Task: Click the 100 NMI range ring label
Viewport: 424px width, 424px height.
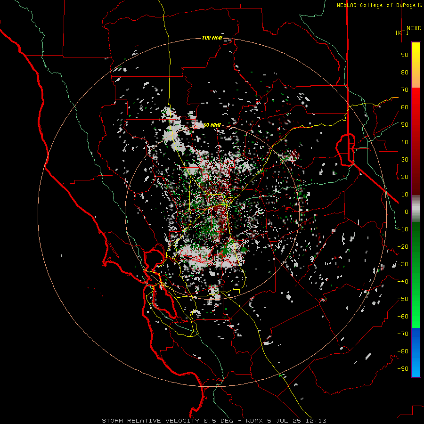Action: pyautogui.click(x=212, y=38)
